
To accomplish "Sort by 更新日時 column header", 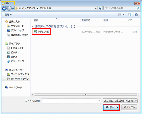I will pos(86,20).
